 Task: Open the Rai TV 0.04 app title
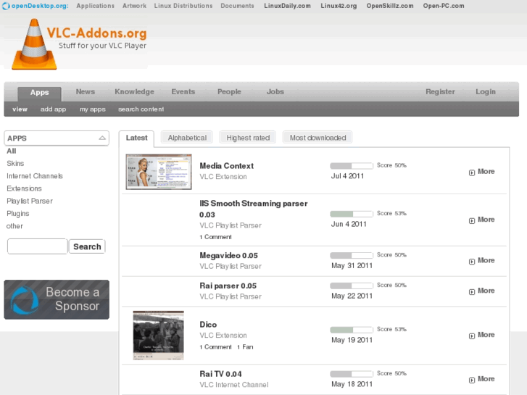220,374
